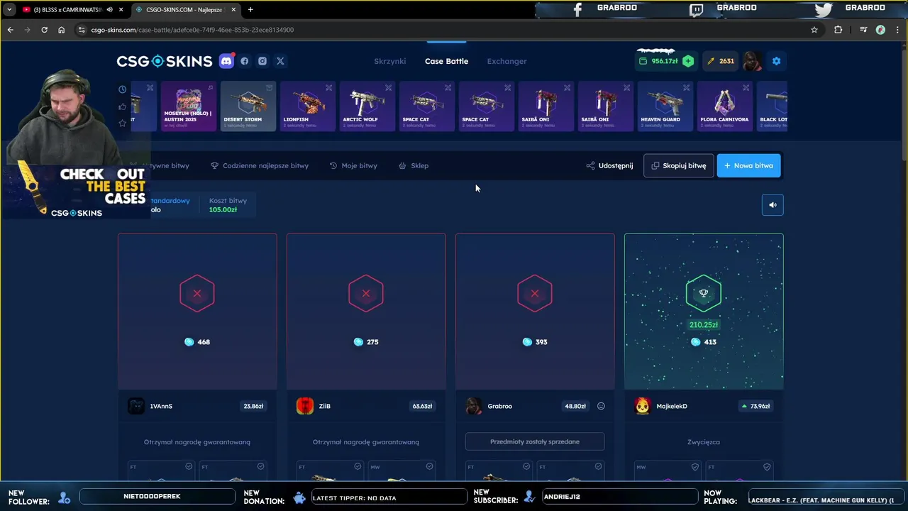The image size is (908, 511).
Task: Expand the tab search dropdown
Action: click(x=9, y=9)
